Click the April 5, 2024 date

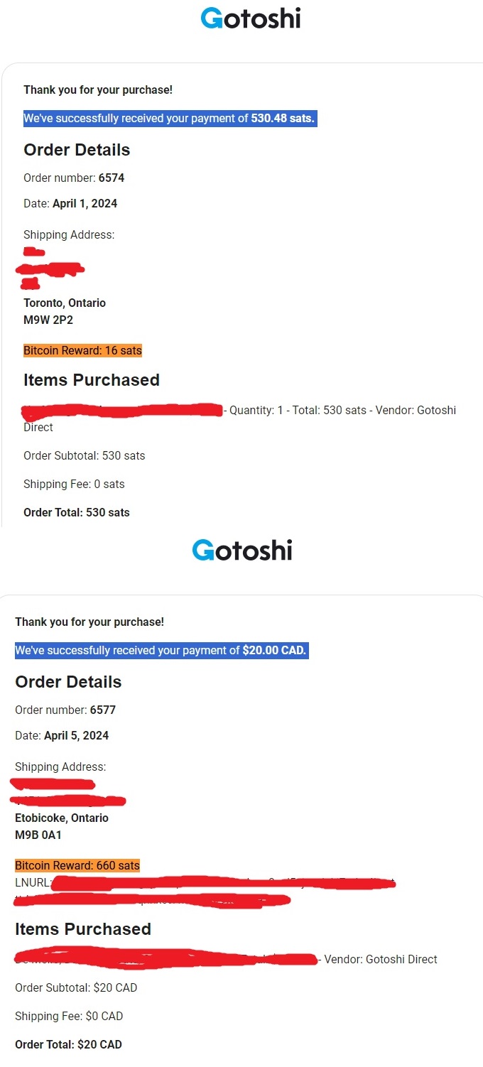pos(76,735)
